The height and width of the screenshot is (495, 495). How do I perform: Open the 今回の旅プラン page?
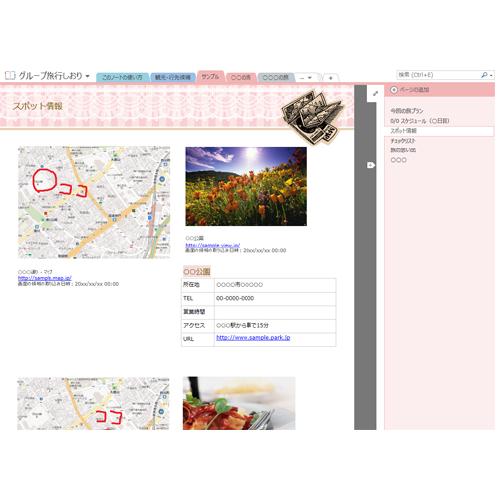pos(406,111)
